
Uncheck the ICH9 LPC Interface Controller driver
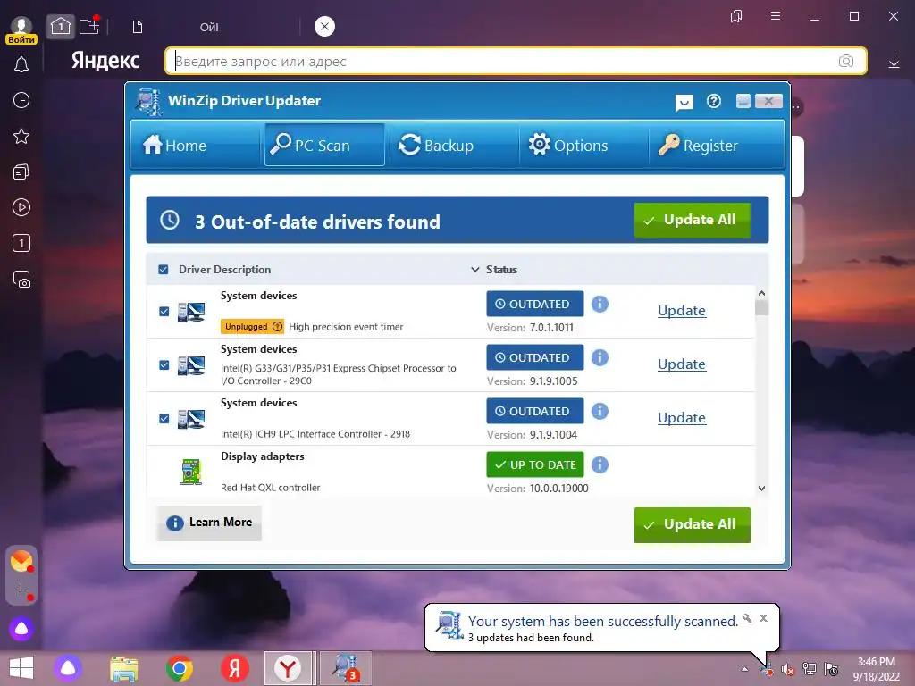[x=164, y=419]
